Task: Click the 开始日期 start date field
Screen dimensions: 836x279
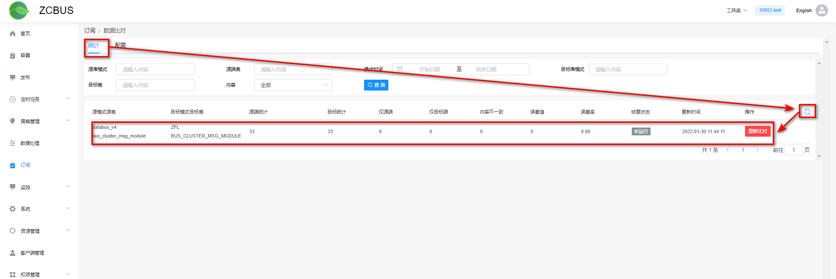Action: [x=429, y=70]
